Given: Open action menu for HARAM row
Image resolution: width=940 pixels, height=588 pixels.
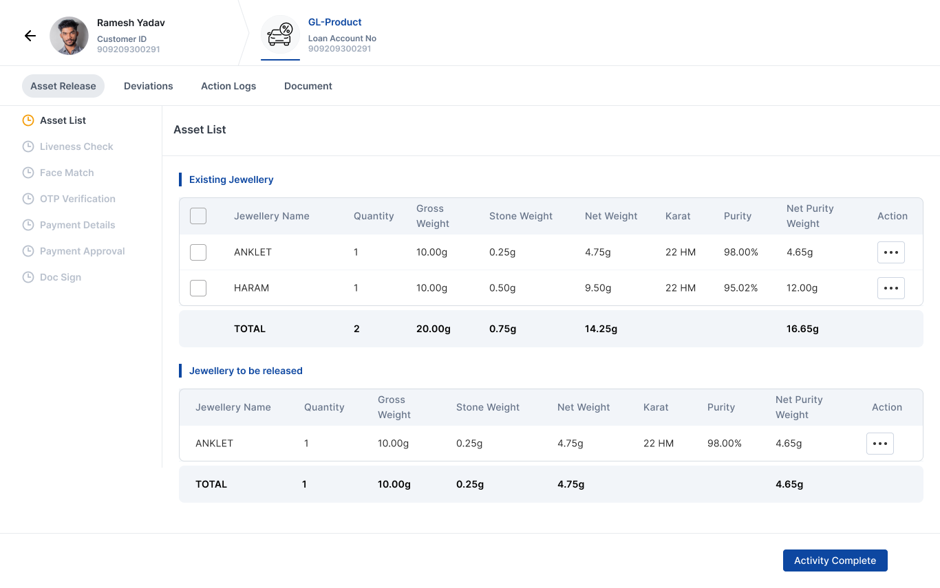Looking at the screenshot, I should pyautogui.click(x=890, y=288).
